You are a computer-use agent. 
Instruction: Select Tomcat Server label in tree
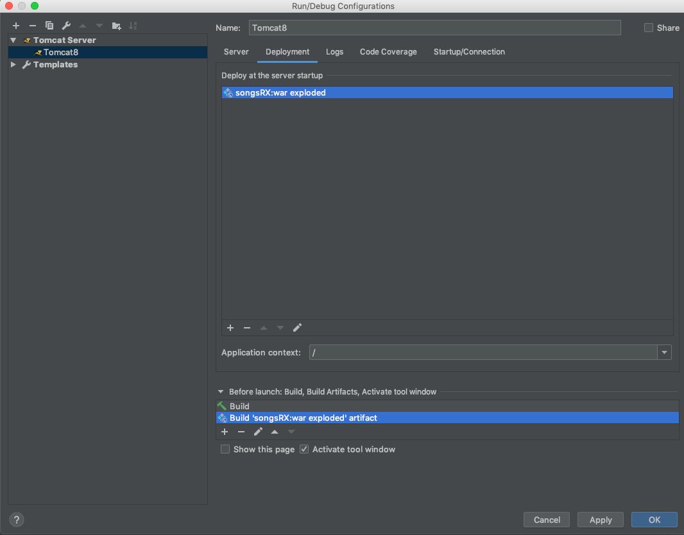[65, 40]
